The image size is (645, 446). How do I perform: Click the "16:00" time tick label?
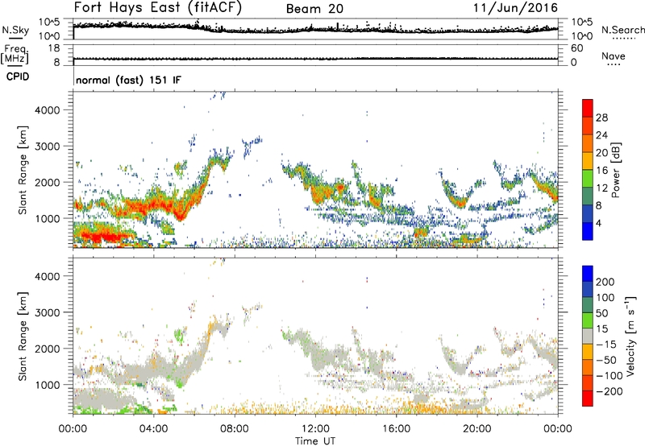tap(396, 429)
